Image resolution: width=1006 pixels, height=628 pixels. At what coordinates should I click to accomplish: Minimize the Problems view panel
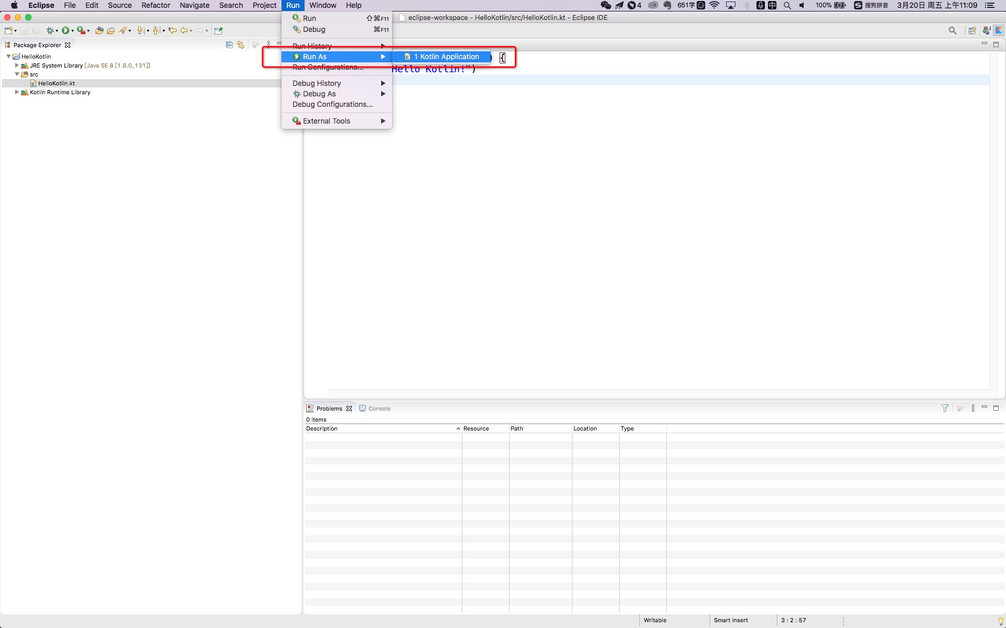985,407
